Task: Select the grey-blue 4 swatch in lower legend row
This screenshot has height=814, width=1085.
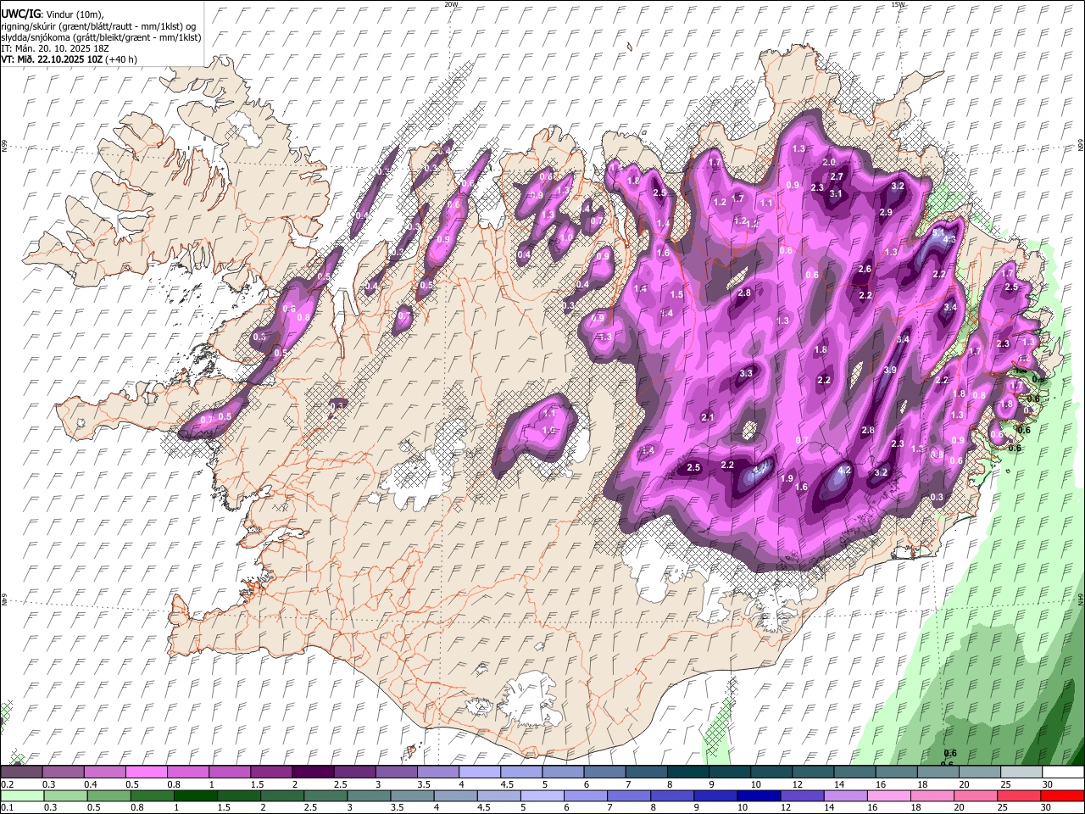Action: pyautogui.click(x=455, y=795)
